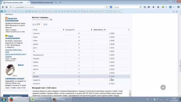Click the Ищете link beside the ring image
The height and width of the screenshot is (102, 181).
[21, 65]
